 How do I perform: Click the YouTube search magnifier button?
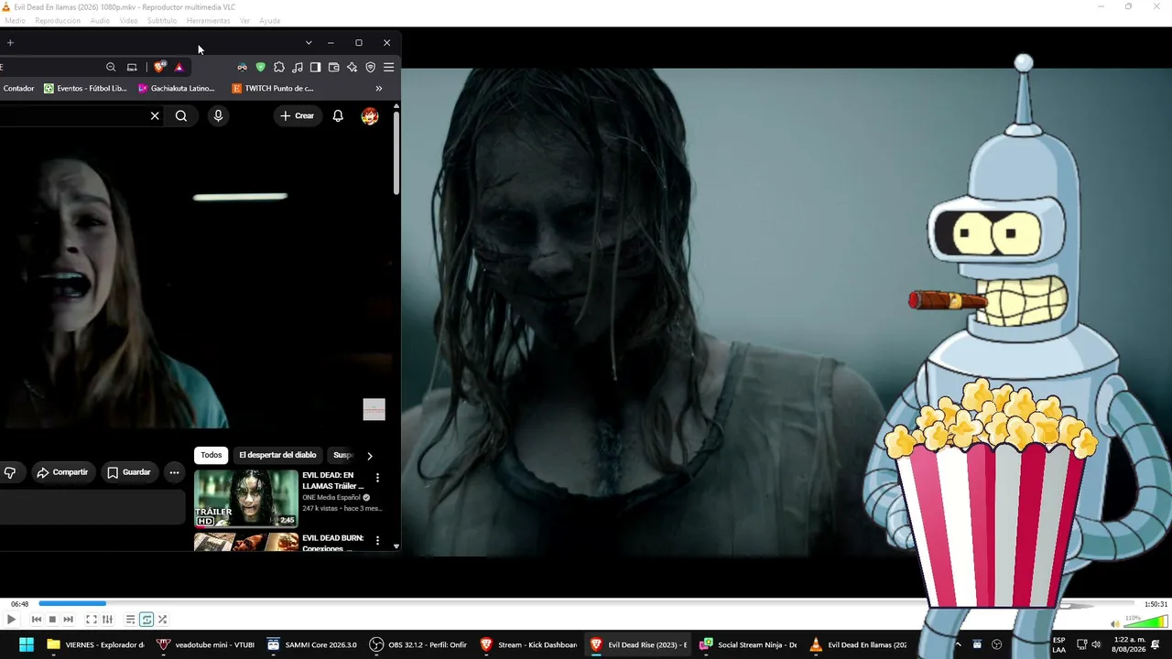181,115
